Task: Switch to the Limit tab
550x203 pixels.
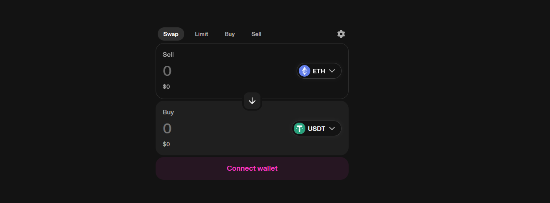Action: 201,34
